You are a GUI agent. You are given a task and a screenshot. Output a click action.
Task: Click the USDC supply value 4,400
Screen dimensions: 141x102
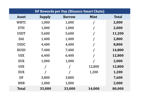coord(45,44)
